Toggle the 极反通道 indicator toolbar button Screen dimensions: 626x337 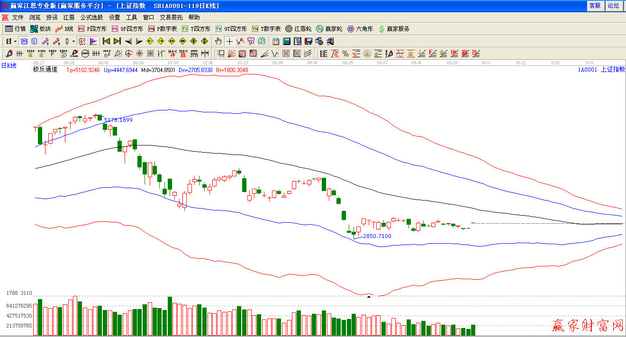(x=82, y=41)
